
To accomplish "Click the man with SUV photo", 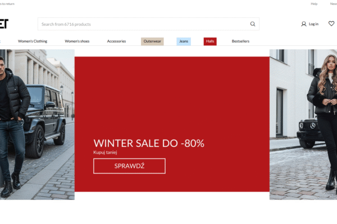I will point(37,124).
